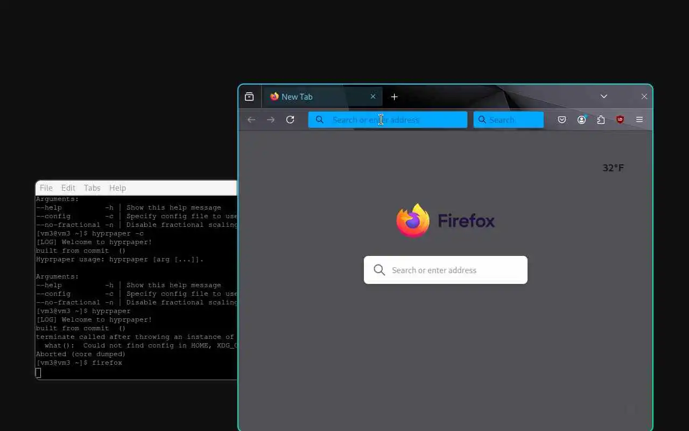Click terminal text 'Aborted (core dumped)'

[81, 354]
